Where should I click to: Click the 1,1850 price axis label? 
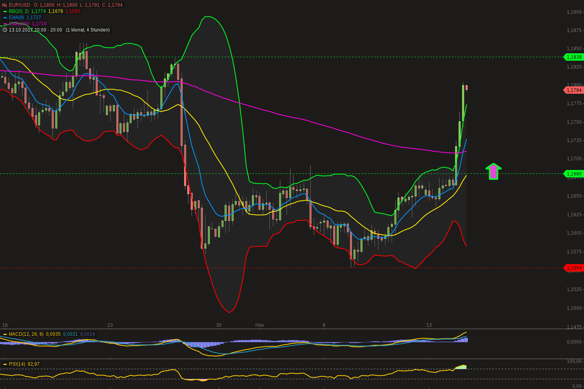(x=574, y=49)
